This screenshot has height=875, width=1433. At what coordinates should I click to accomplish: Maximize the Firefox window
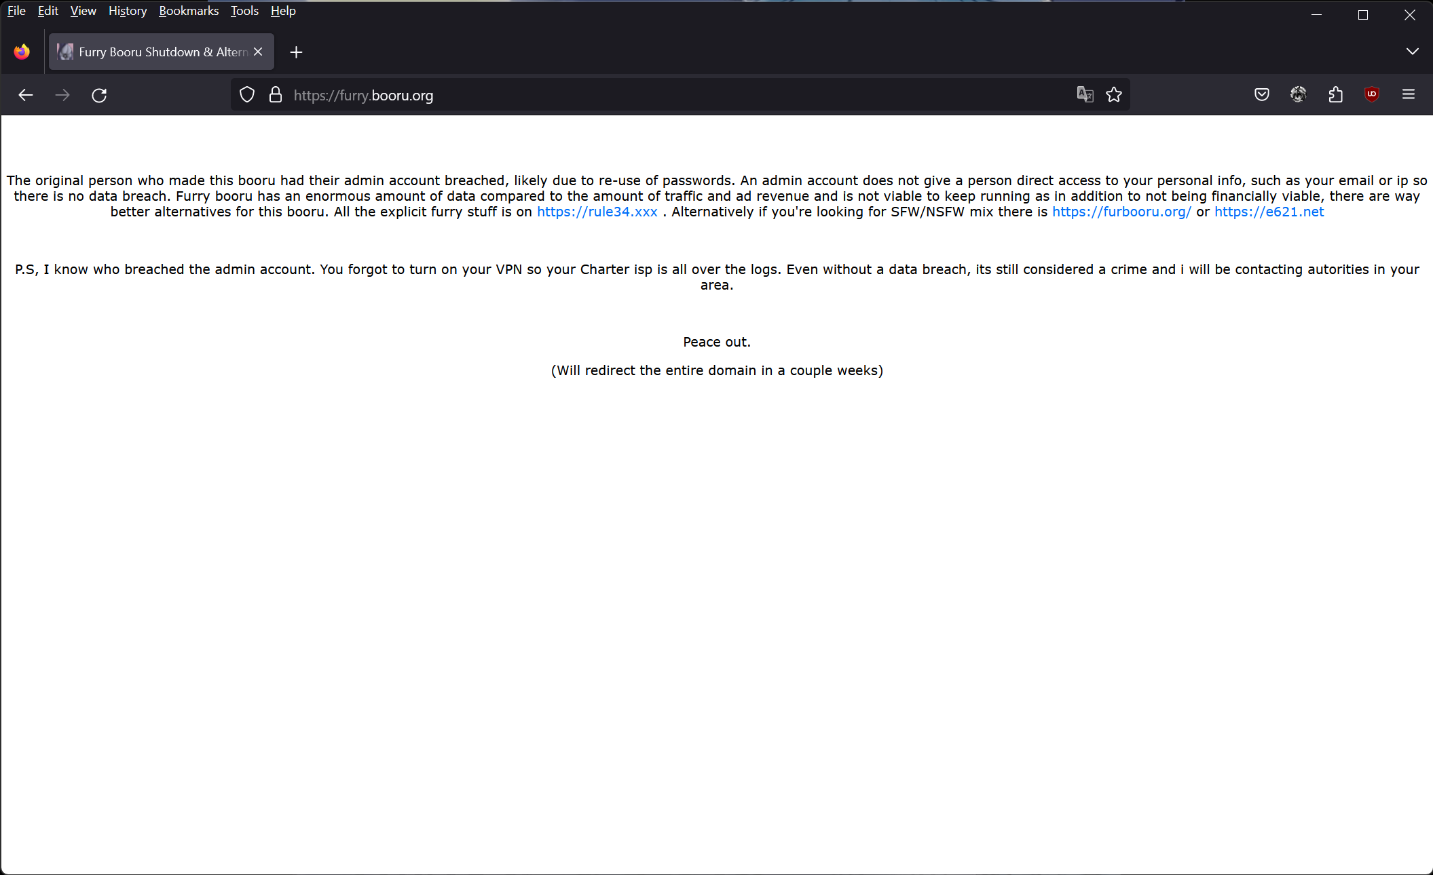1363,15
